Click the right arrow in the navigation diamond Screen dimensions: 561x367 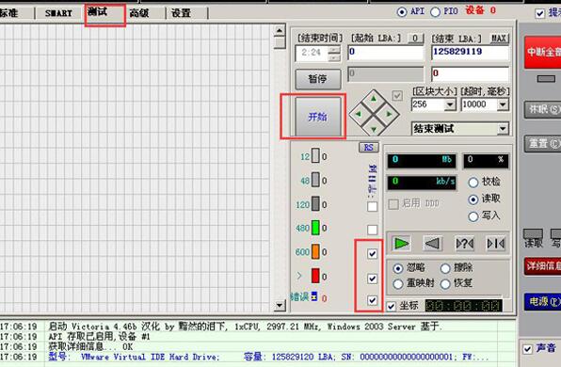[390, 114]
